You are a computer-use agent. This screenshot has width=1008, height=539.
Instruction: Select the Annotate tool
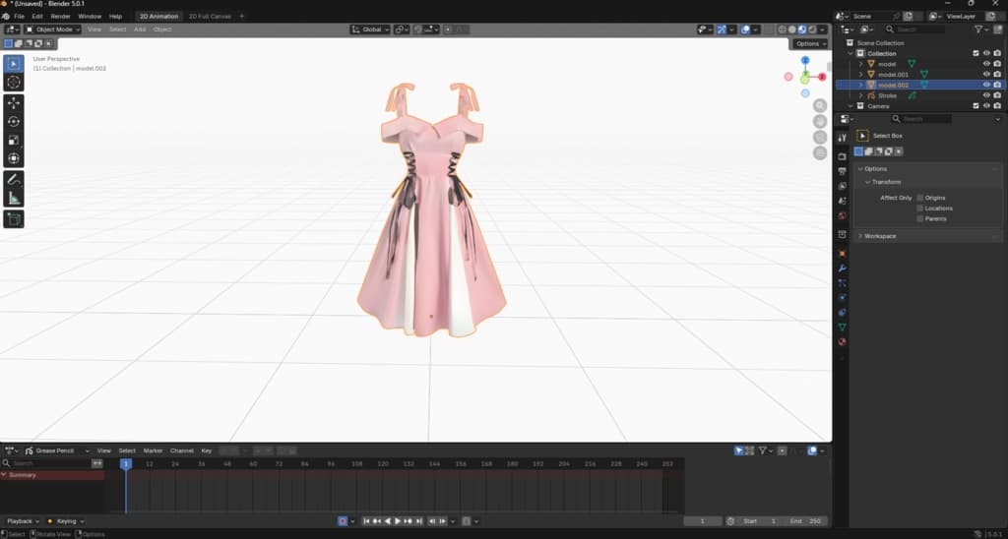click(x=14, y=179)
